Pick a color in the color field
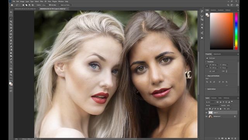The height and width of the screenshot is (140, 248). click(221, 31)
